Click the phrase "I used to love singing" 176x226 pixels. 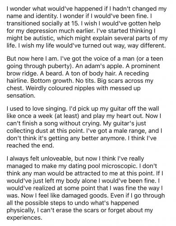tap(36, 108)
